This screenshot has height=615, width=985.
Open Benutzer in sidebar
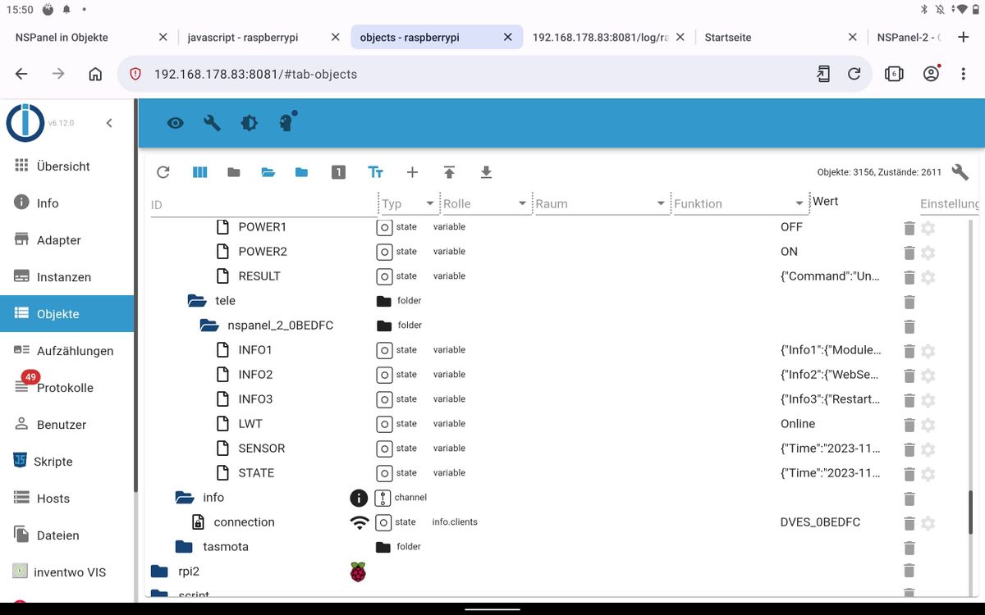tap(66, 424)
